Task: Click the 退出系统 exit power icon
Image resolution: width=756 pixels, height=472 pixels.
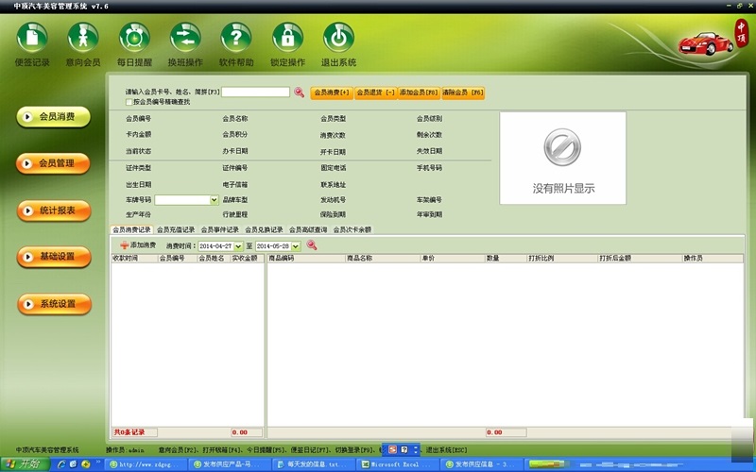Action: [338, 39]
